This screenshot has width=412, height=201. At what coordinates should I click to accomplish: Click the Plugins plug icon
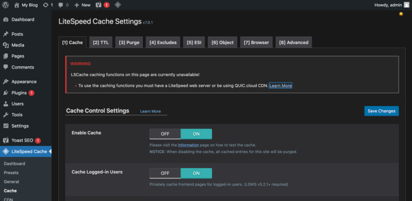tap(6, 93)
